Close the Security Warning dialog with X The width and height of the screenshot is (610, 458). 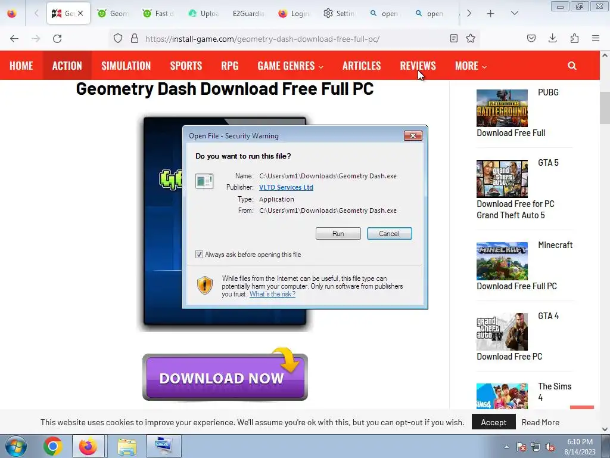[x=413, y=135]
